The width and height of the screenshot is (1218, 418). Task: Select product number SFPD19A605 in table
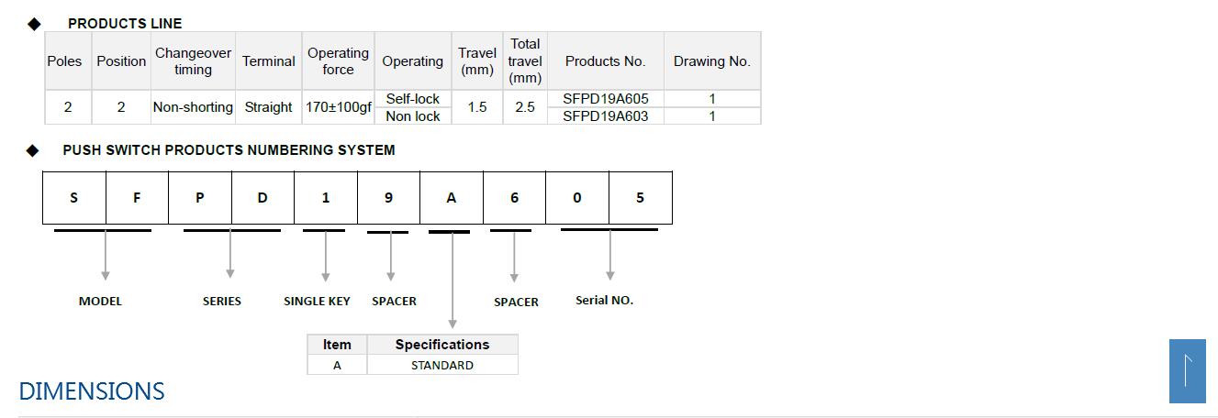tap(605, 99)
